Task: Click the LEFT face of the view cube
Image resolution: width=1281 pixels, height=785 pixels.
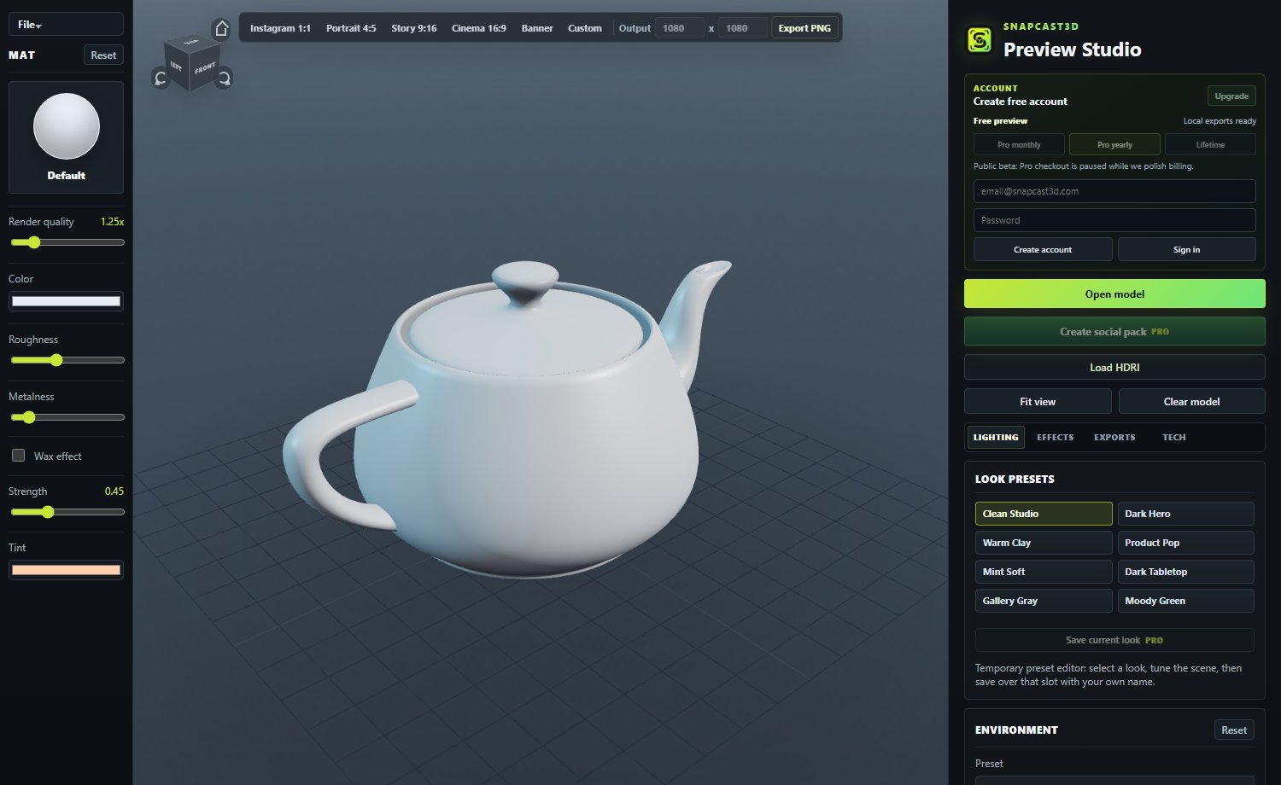Action: pyautogui.click(x=176, y=67)
